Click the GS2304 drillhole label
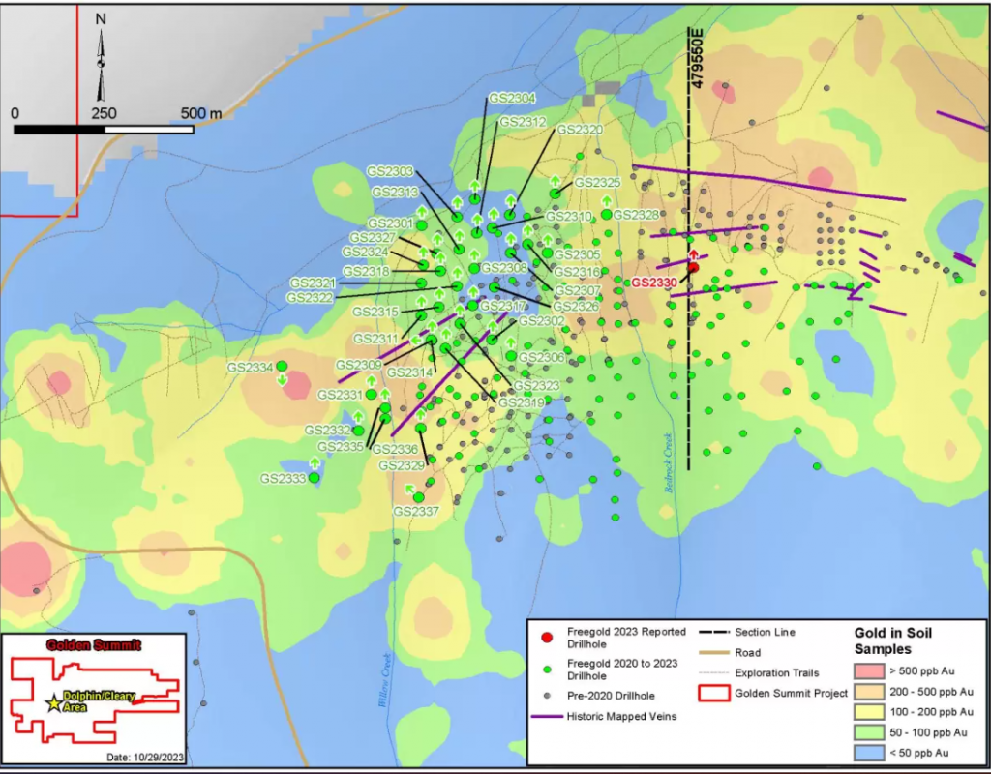 tap(512, 98)
